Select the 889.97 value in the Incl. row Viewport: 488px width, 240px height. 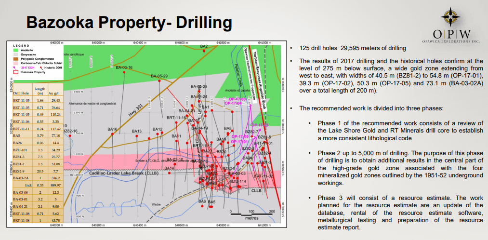click(x=55, y=185)
